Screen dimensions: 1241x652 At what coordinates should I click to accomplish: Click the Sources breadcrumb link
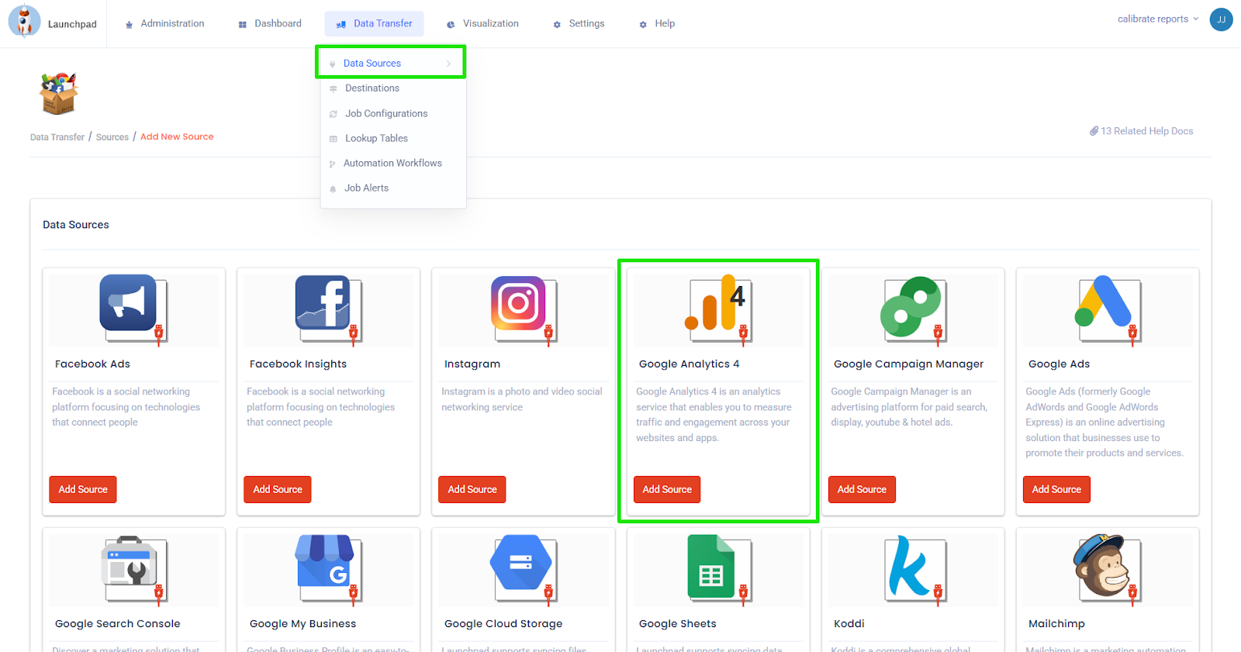point(112,137)
